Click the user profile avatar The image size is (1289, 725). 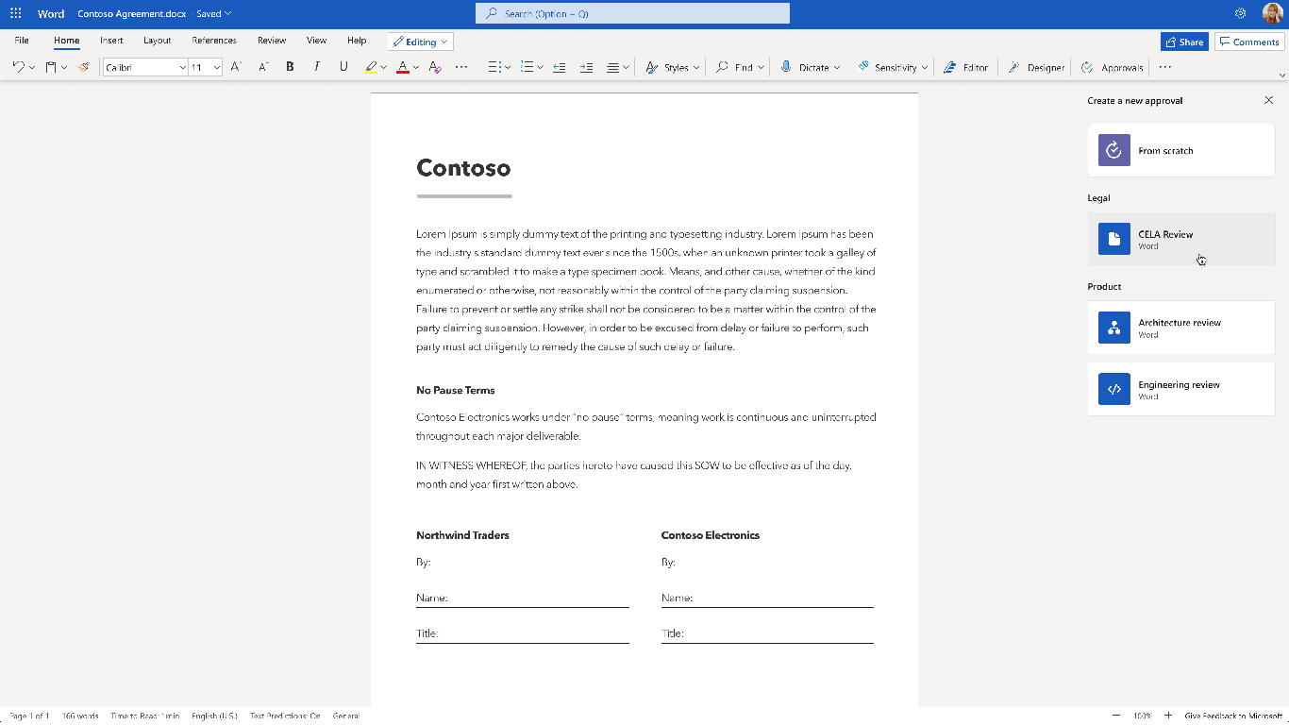click(1272, 13)
